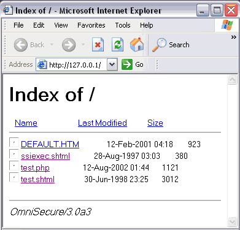Open Search with magnifying glass icon
The width and height of the screenshot is (240, 230).
(x=159, y=45)
